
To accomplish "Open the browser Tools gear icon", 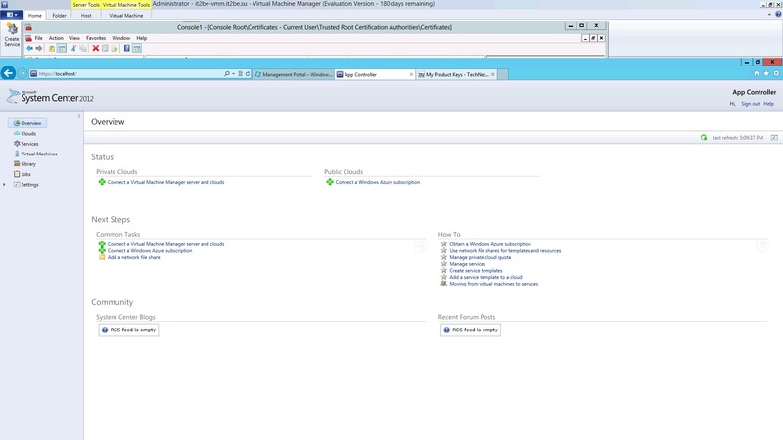I will click(x=776, y=74).
